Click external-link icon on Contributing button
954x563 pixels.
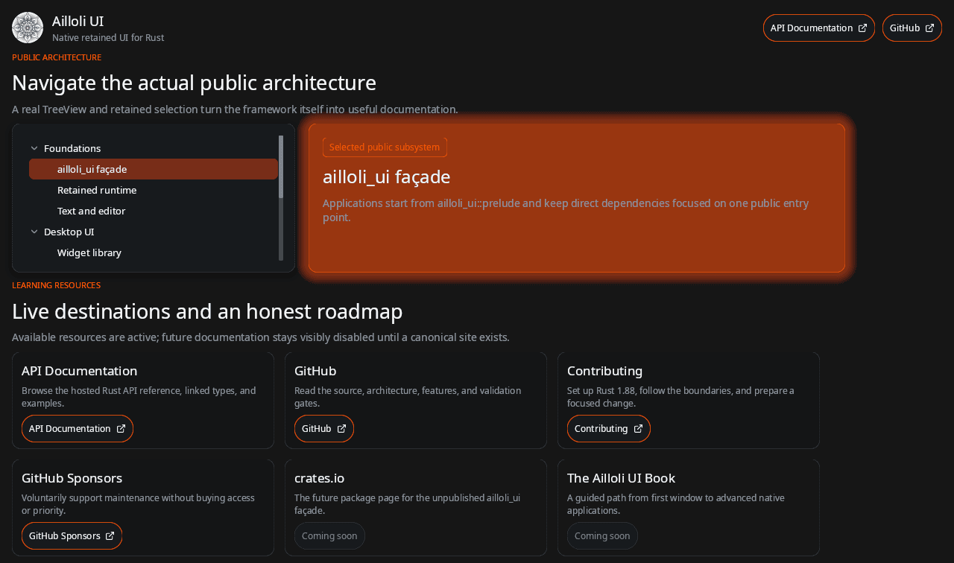pyautogui.click(x=638, y=429)
